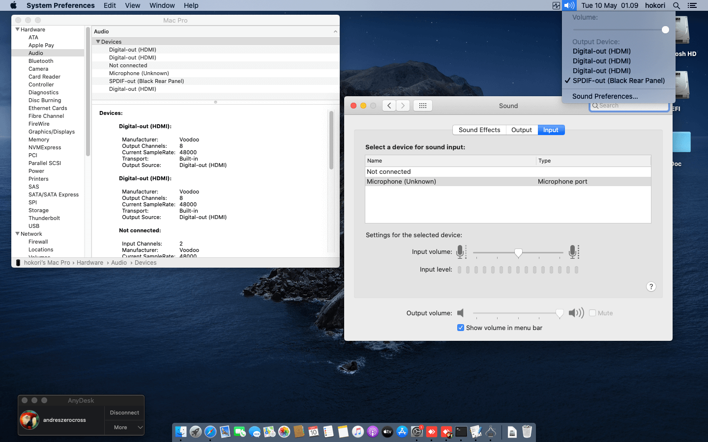Screen dimensions: 708x442
Task: Open the Window menu
Action: 162,5
